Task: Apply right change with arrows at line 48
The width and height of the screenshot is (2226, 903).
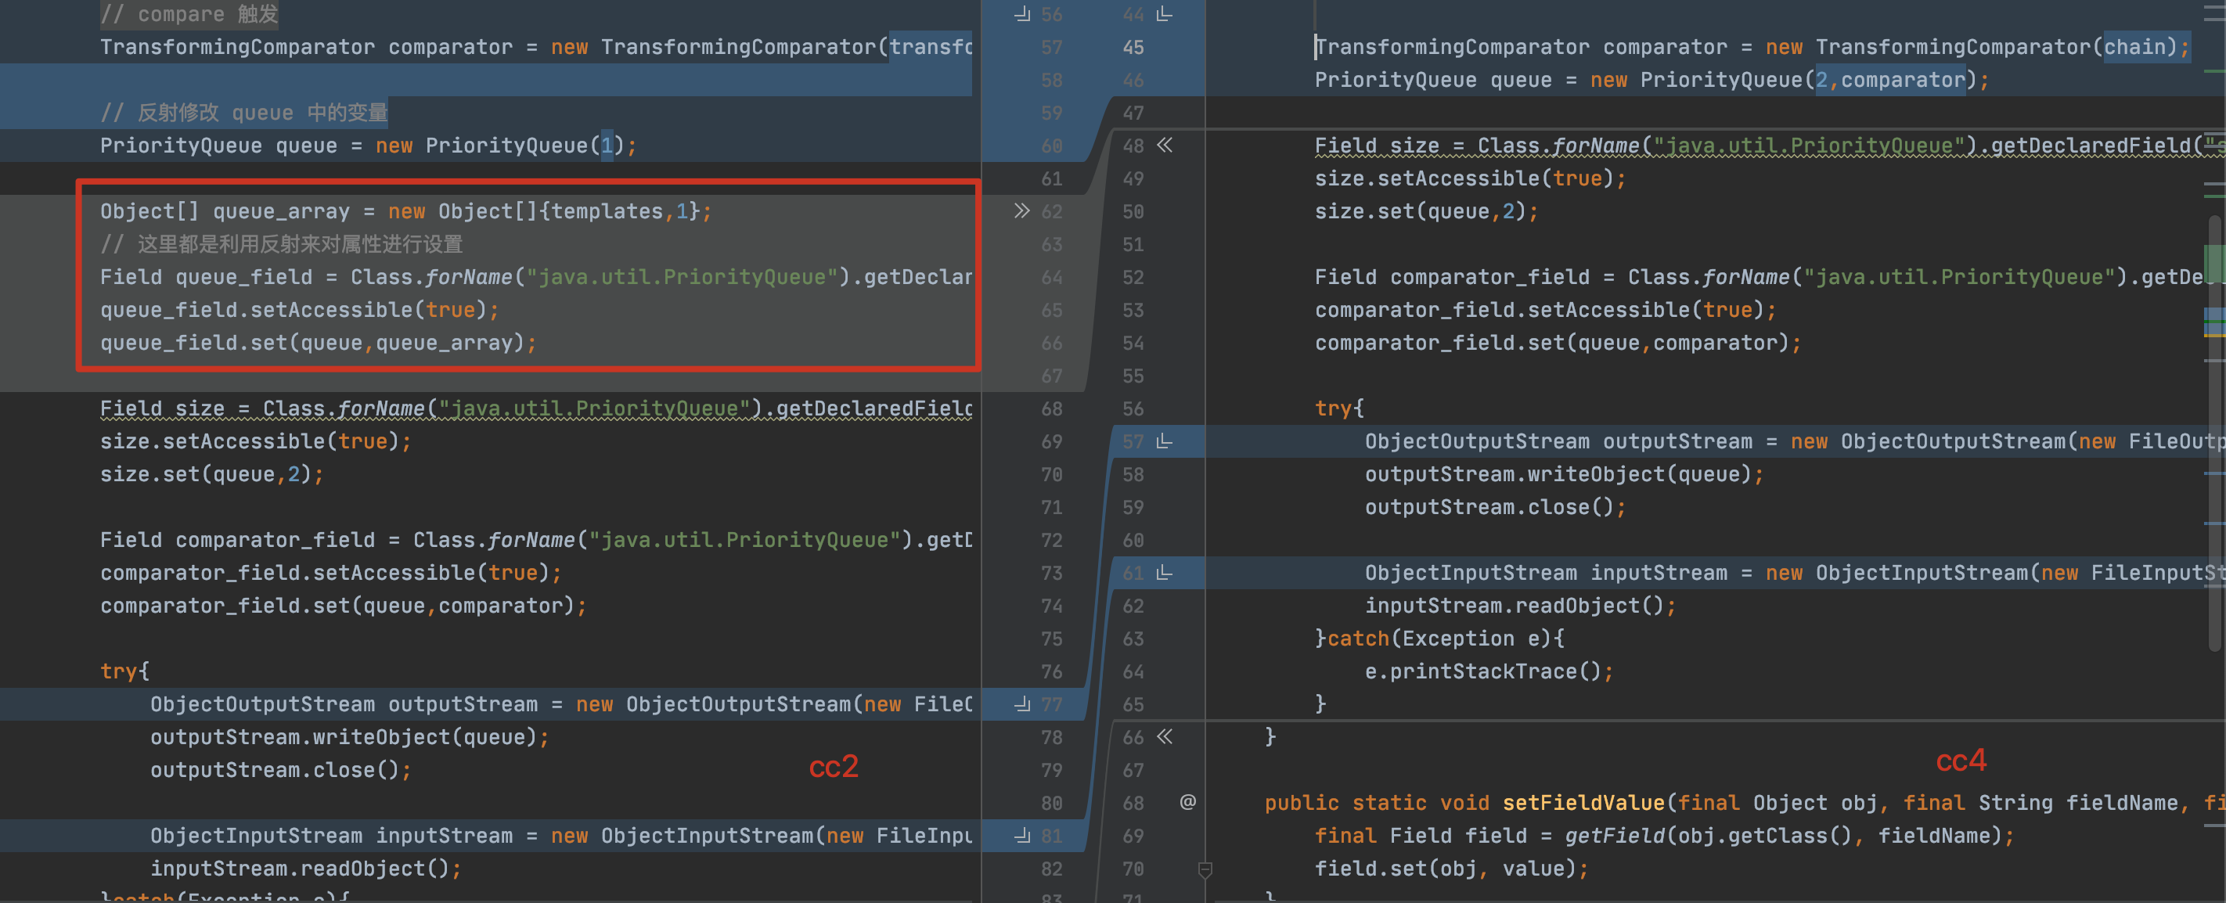Action: [x=1165, y=146]
